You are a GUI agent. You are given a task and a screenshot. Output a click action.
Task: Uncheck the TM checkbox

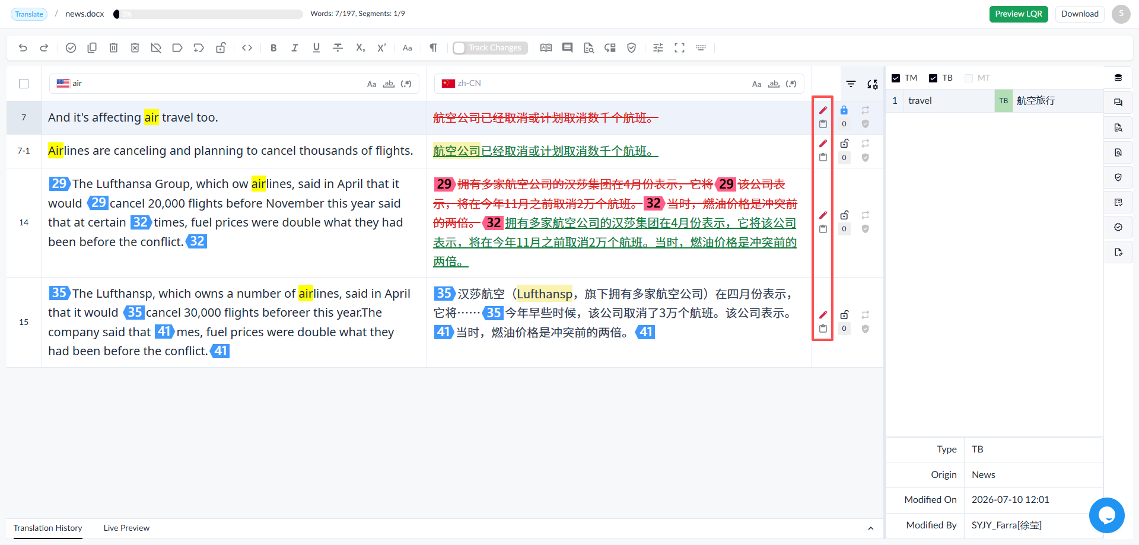click(x=896, y=78)
